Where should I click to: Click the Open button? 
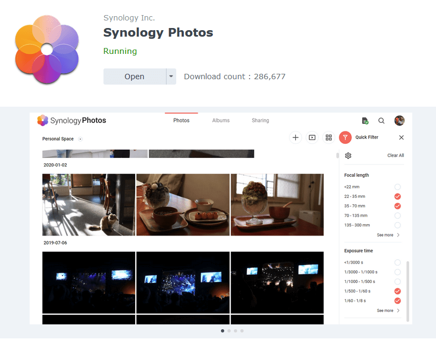point(135,77)
